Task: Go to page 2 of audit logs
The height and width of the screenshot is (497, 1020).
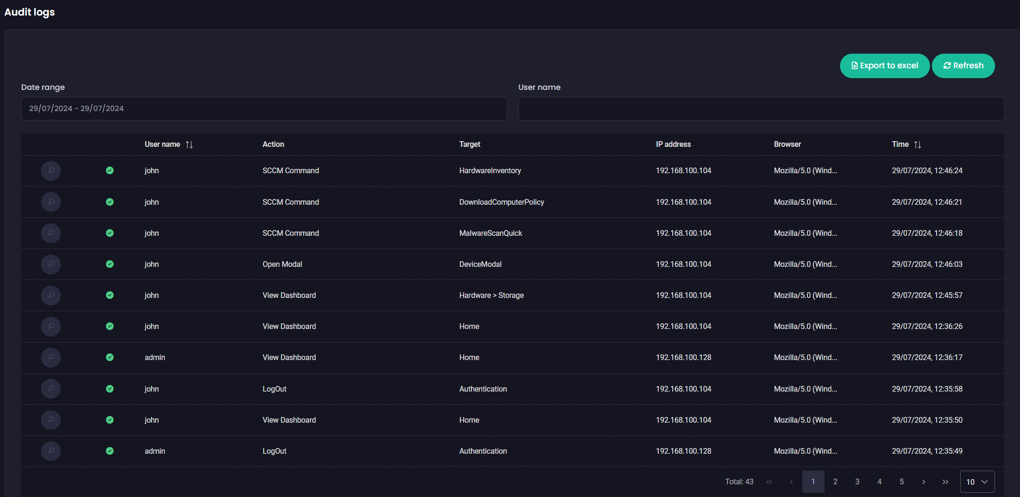Action: coord(835,481)
